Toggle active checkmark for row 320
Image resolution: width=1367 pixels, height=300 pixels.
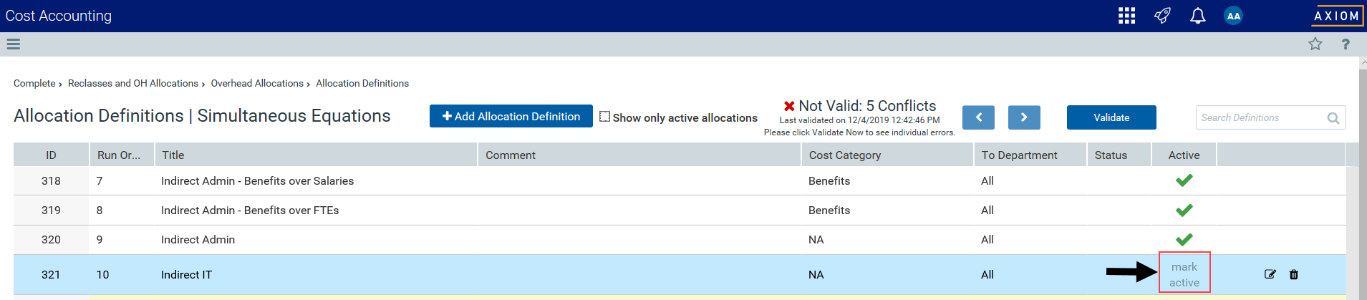(x=1184, y=239)
